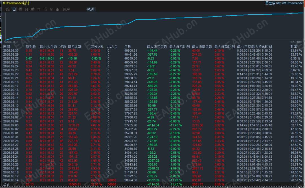Click holding time 0:30:00 | 3:35:29 | 6:15:04
Image resolution: width=305 pixels, height=188 pixels.
254,51
